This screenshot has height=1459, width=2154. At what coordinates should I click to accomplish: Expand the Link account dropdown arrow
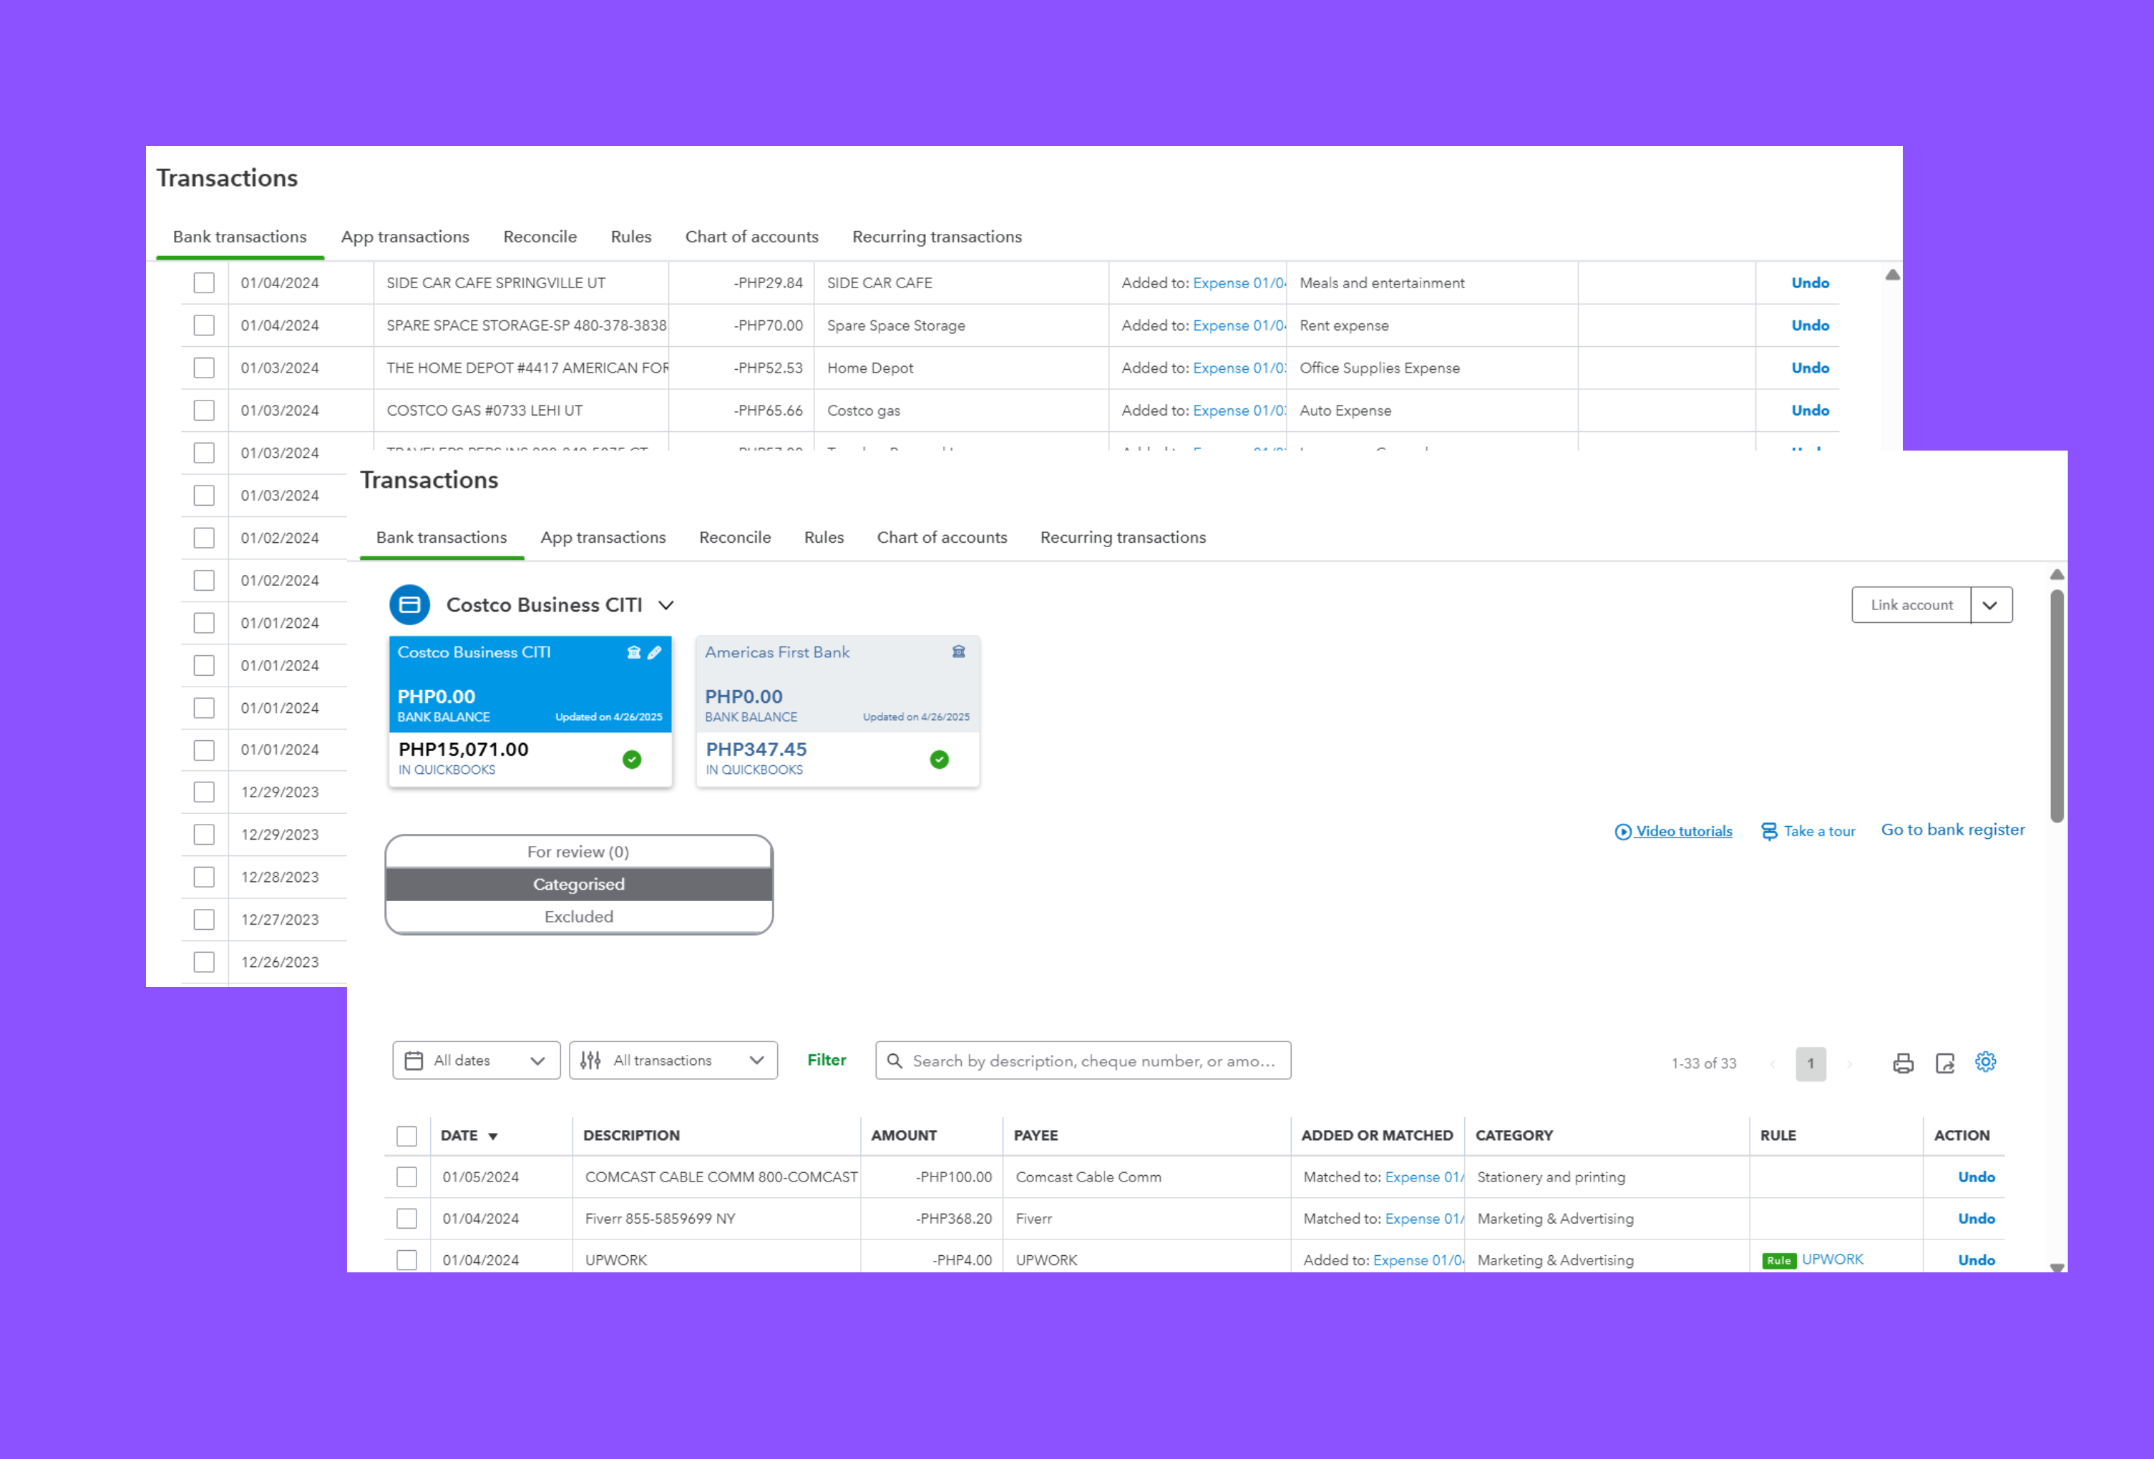[1990, 605]
